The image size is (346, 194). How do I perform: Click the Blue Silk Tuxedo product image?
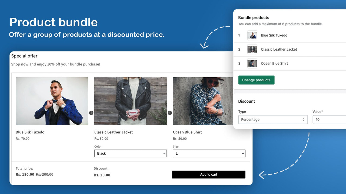point(52,101)
